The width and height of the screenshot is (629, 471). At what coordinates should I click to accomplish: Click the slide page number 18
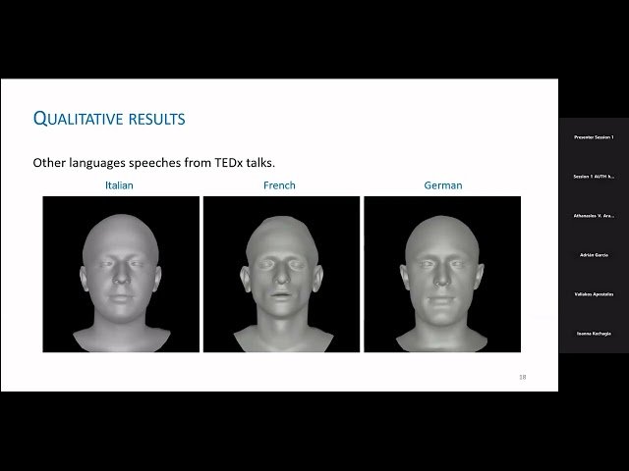pos(522,377)
